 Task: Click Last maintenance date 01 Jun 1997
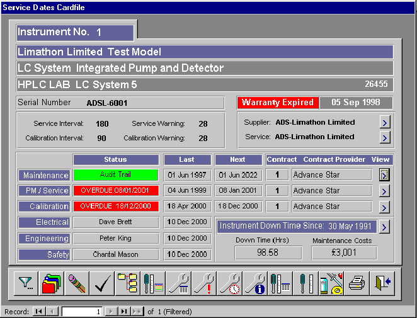coord(187,175)
